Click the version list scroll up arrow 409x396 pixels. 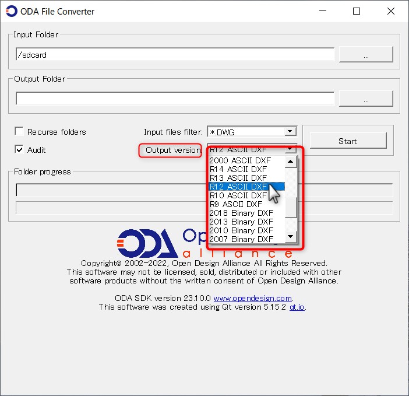coord(290,162)
